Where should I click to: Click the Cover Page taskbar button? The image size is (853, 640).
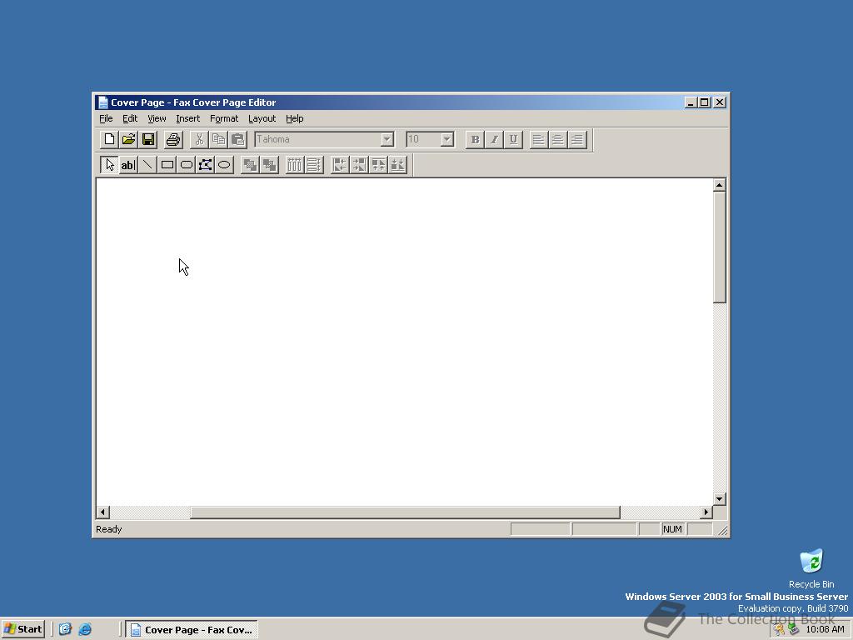click(192, 630)
